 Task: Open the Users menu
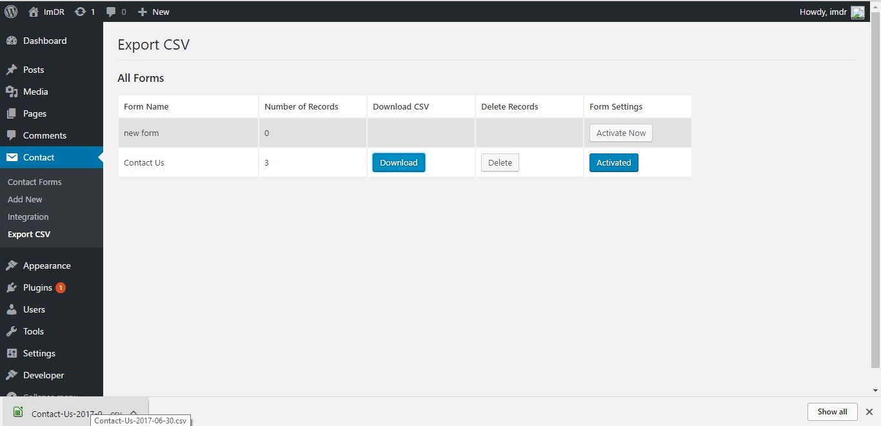click(52, 309)
